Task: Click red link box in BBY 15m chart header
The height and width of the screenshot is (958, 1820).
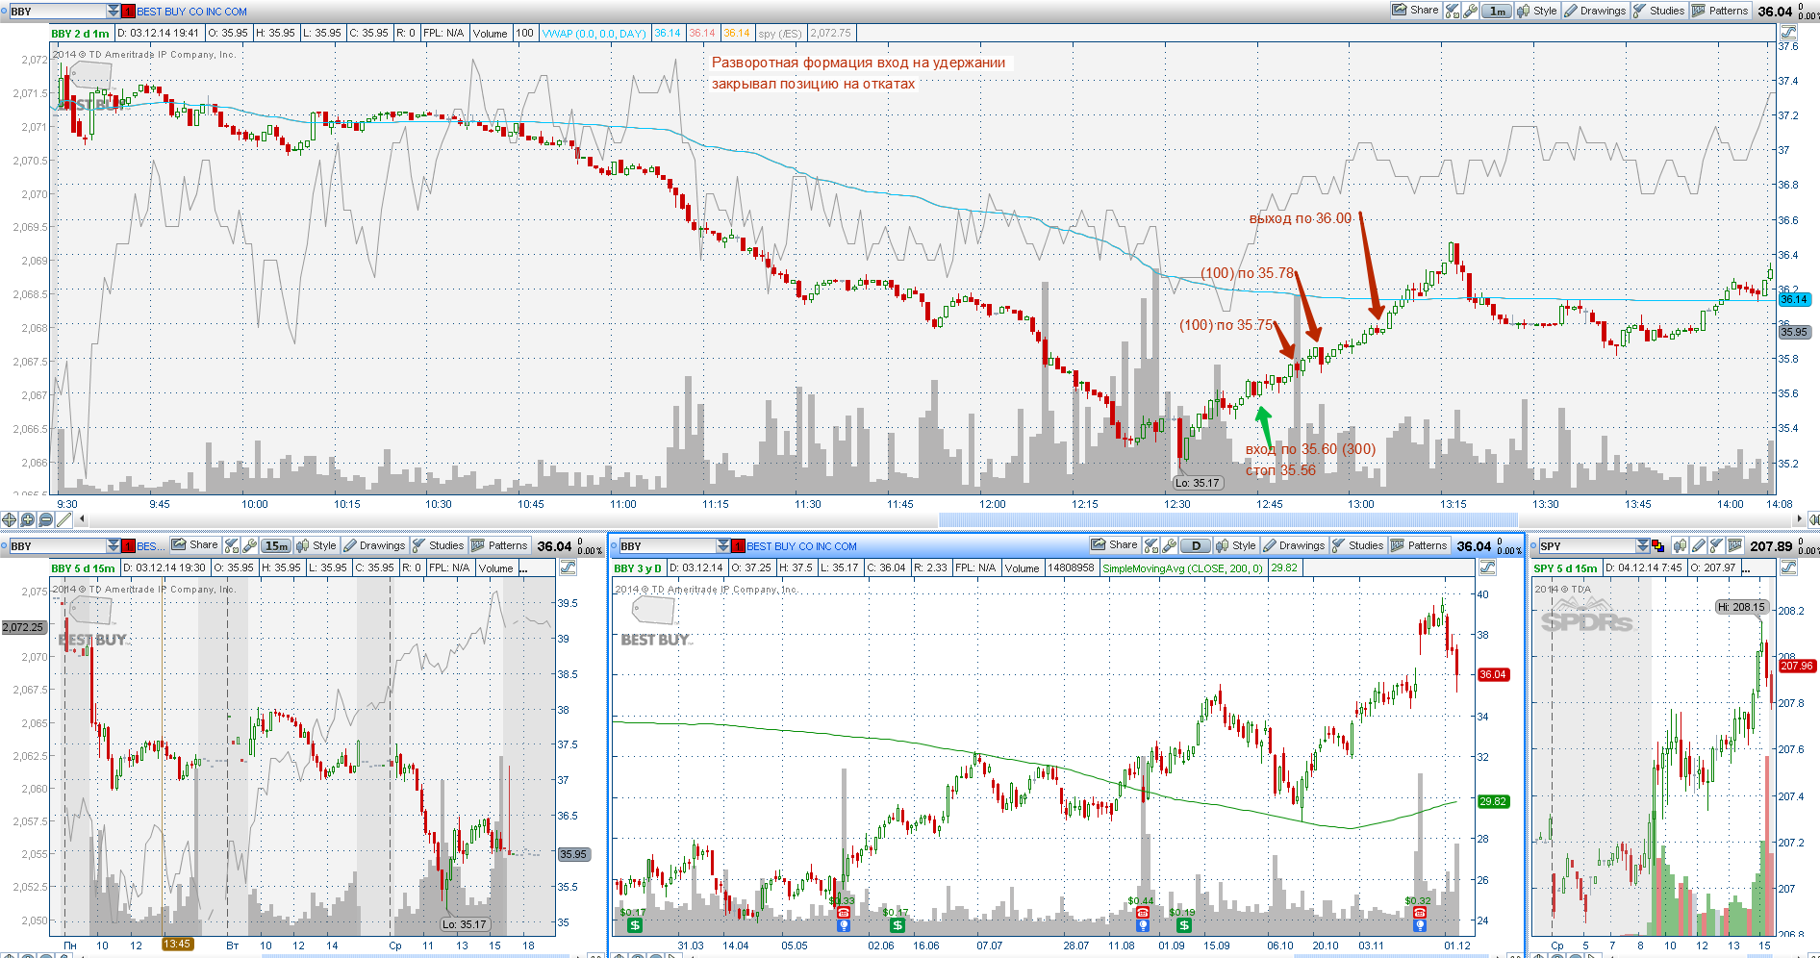Action: [128, 545]
